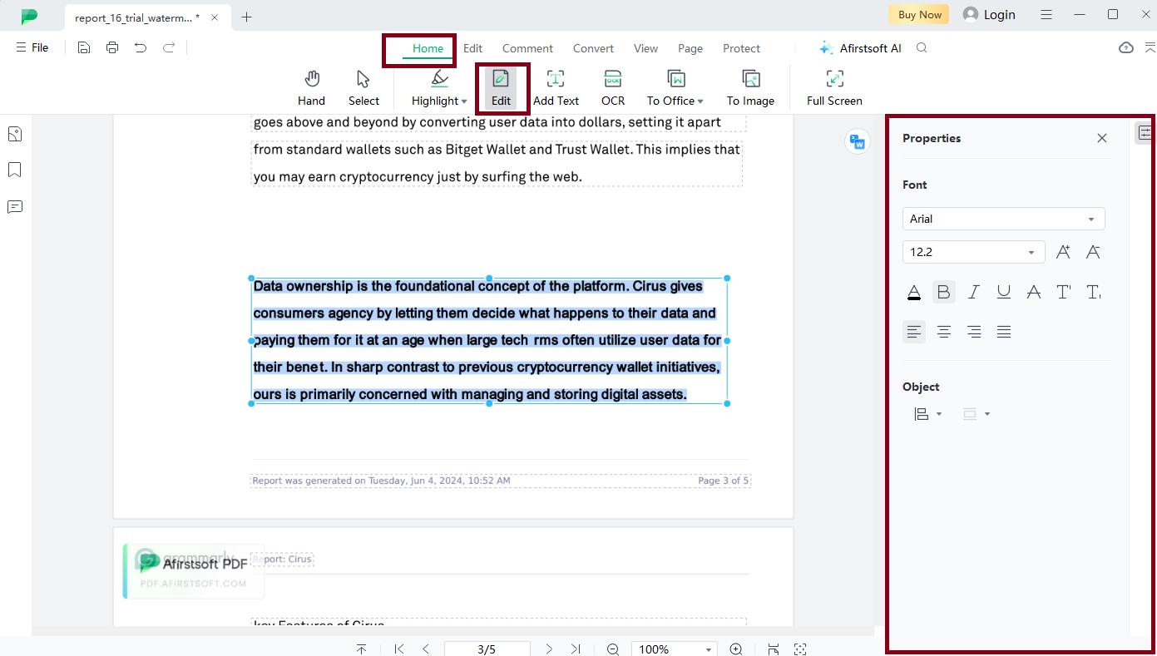Click the Add Text tool

point(556,88)
